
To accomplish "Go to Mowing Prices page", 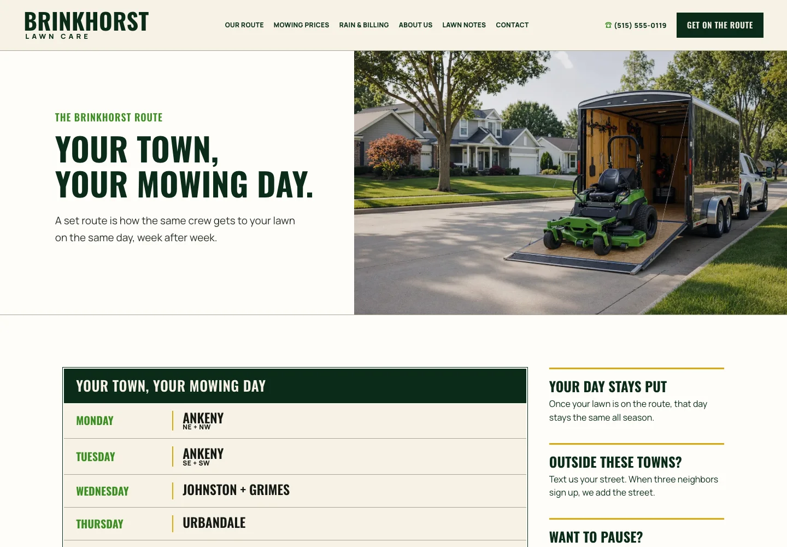I will (x=301, y=25).
